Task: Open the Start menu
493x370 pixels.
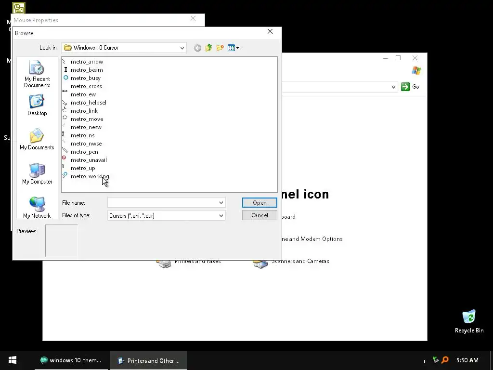Action: (x=13, y=360)
